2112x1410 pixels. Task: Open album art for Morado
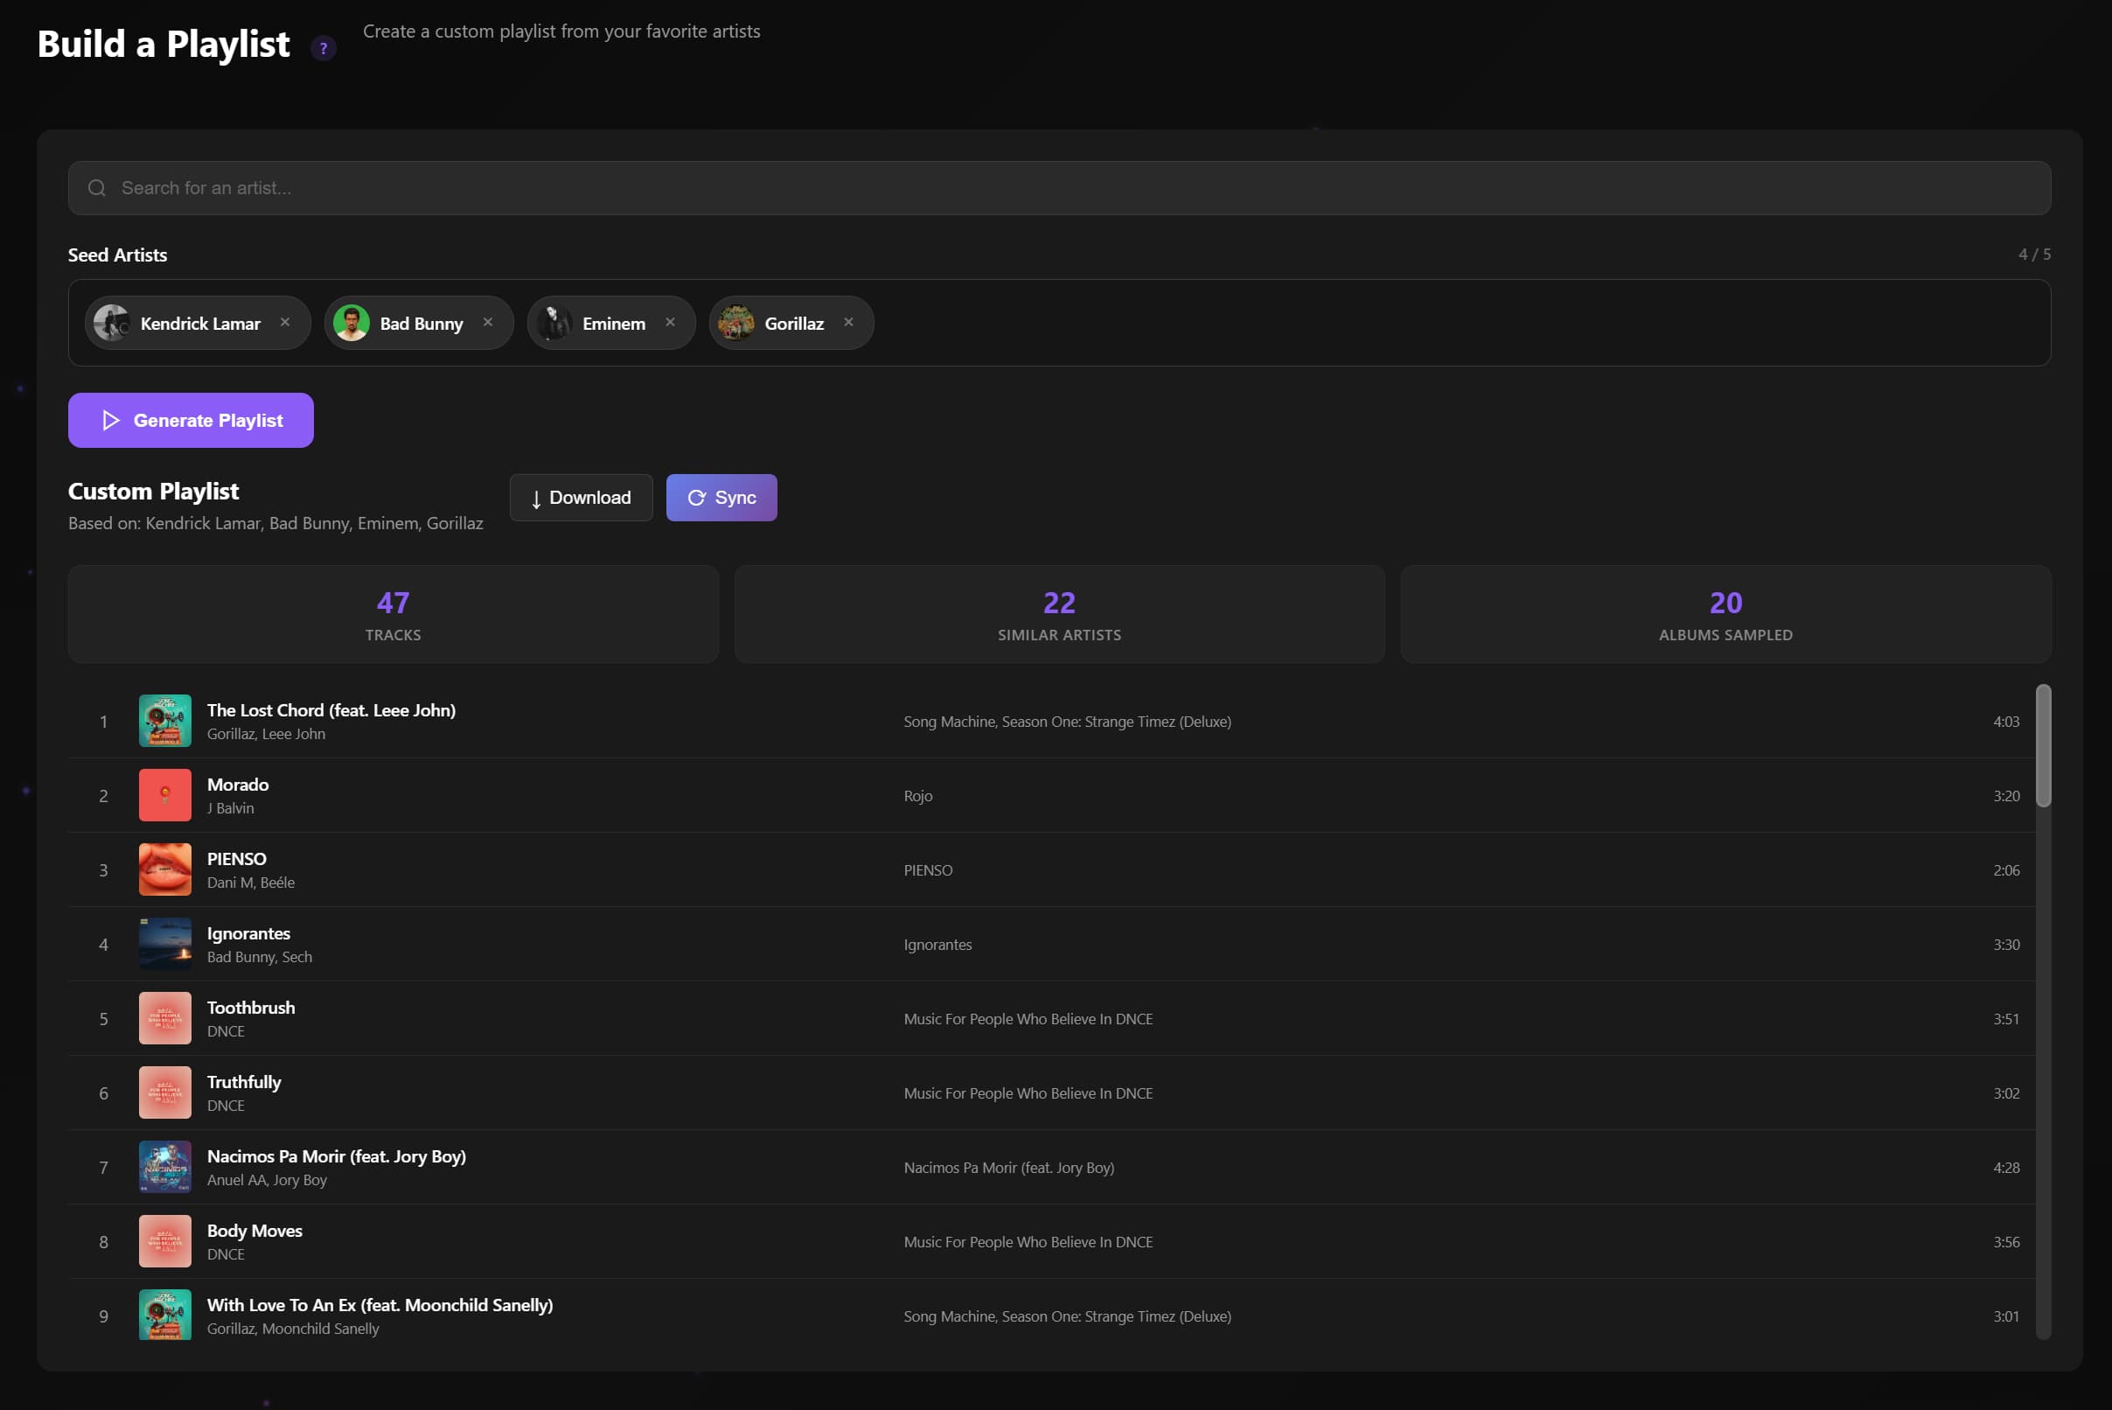pyautogui.click(x=165, y=796)
